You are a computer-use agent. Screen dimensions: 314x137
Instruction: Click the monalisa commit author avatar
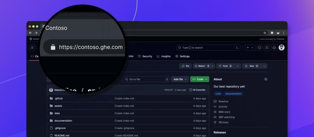click(x=51, y=90)
